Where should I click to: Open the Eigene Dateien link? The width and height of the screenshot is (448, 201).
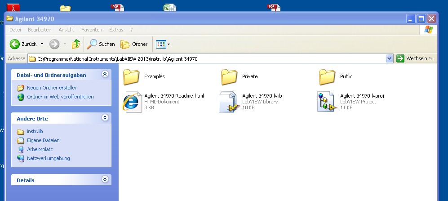coord(43,140)
